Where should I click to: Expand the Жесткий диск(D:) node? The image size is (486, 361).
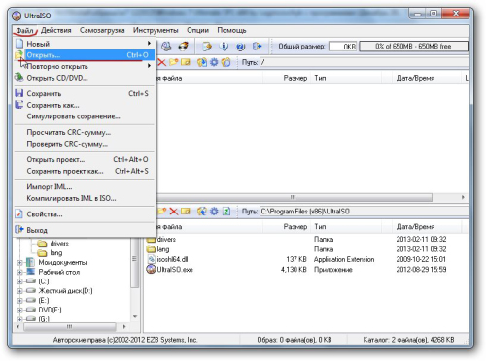[x=19, y=291]
